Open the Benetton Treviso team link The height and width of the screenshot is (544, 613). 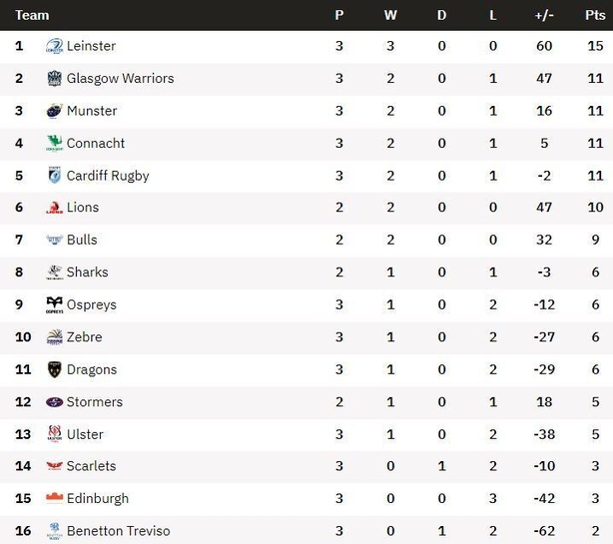point(119,531)
